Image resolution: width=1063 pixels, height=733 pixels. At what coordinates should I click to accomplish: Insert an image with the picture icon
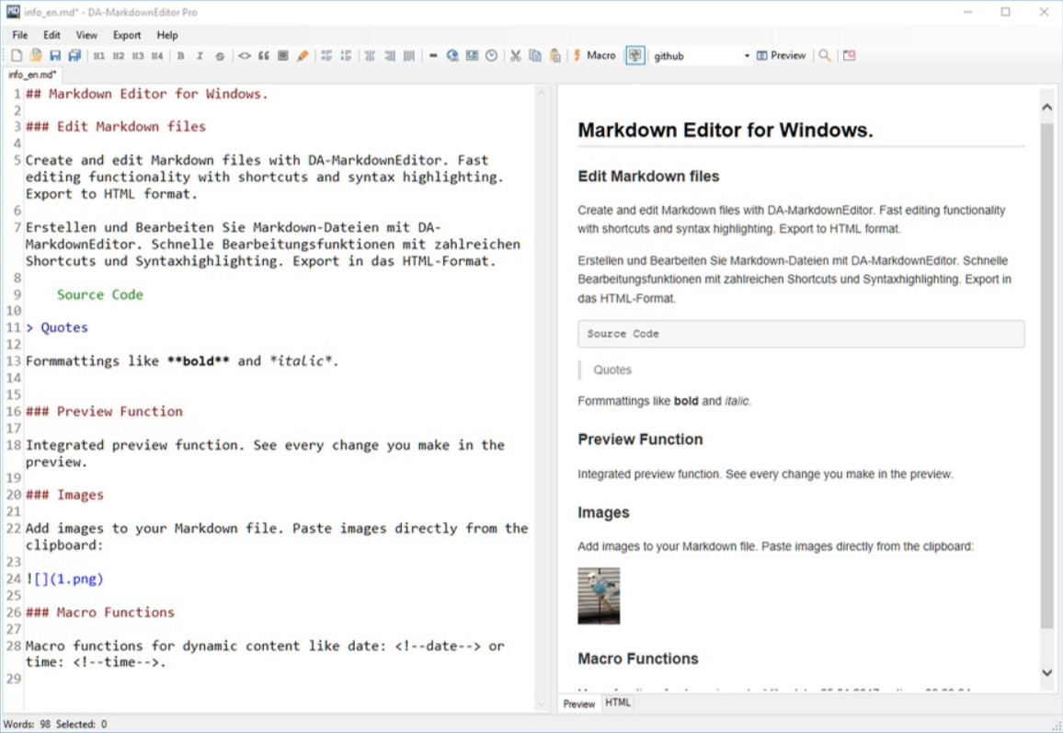472,55
